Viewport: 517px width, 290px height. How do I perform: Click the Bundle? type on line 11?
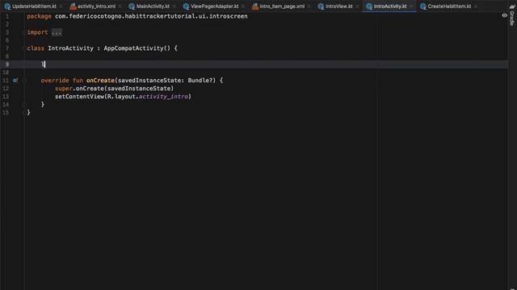point(200,81)
